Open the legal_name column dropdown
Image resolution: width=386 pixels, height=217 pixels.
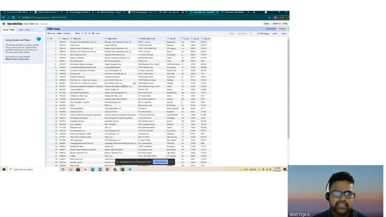106,39
